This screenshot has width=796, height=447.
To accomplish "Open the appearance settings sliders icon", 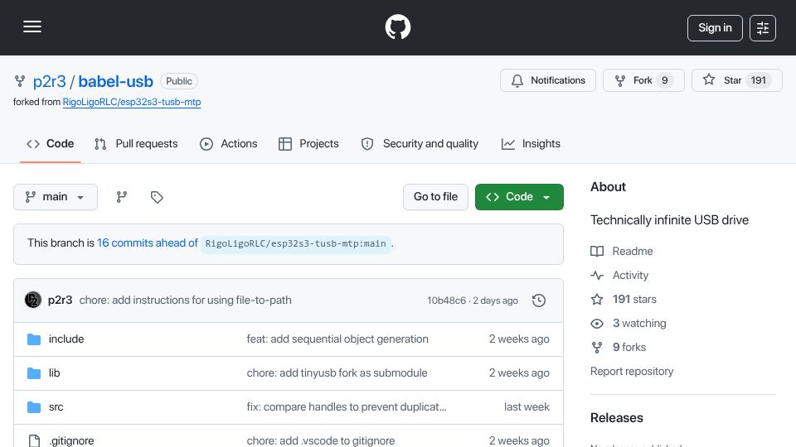I will 763,28.
